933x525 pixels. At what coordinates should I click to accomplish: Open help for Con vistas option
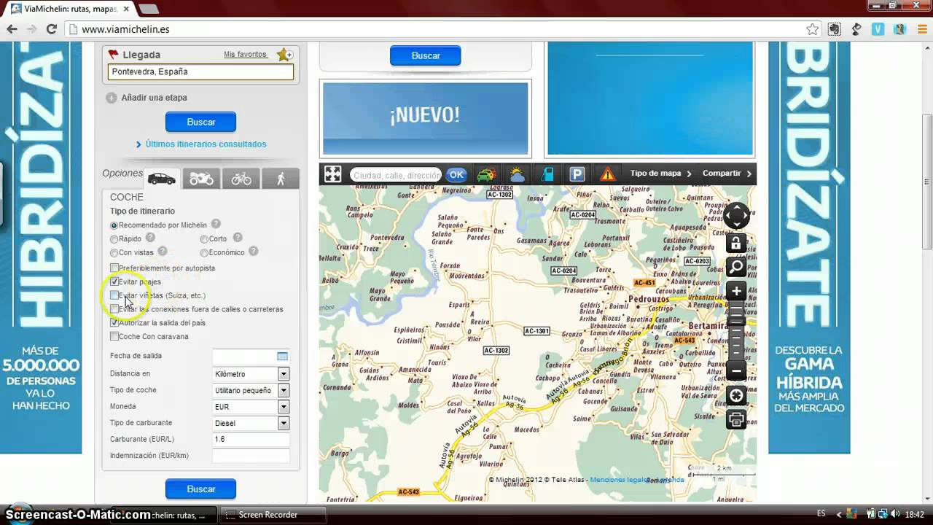point(163,252)
